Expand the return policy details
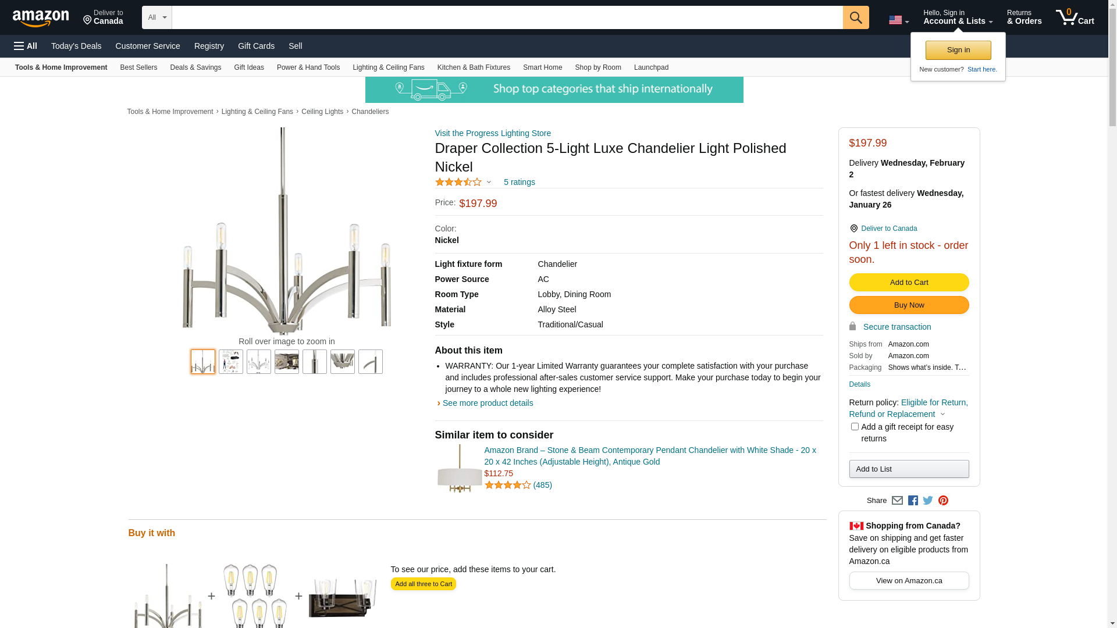The height and width of the screenshot is (628, 1117). [x=942, y=415]
